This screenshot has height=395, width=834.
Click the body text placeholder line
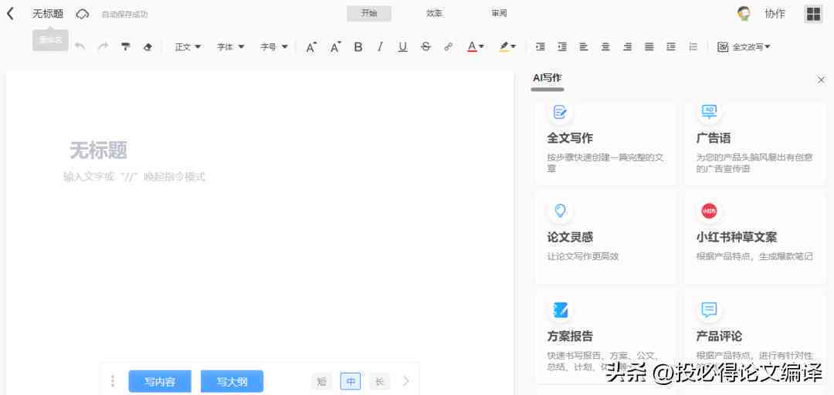[x=134, y=177]
